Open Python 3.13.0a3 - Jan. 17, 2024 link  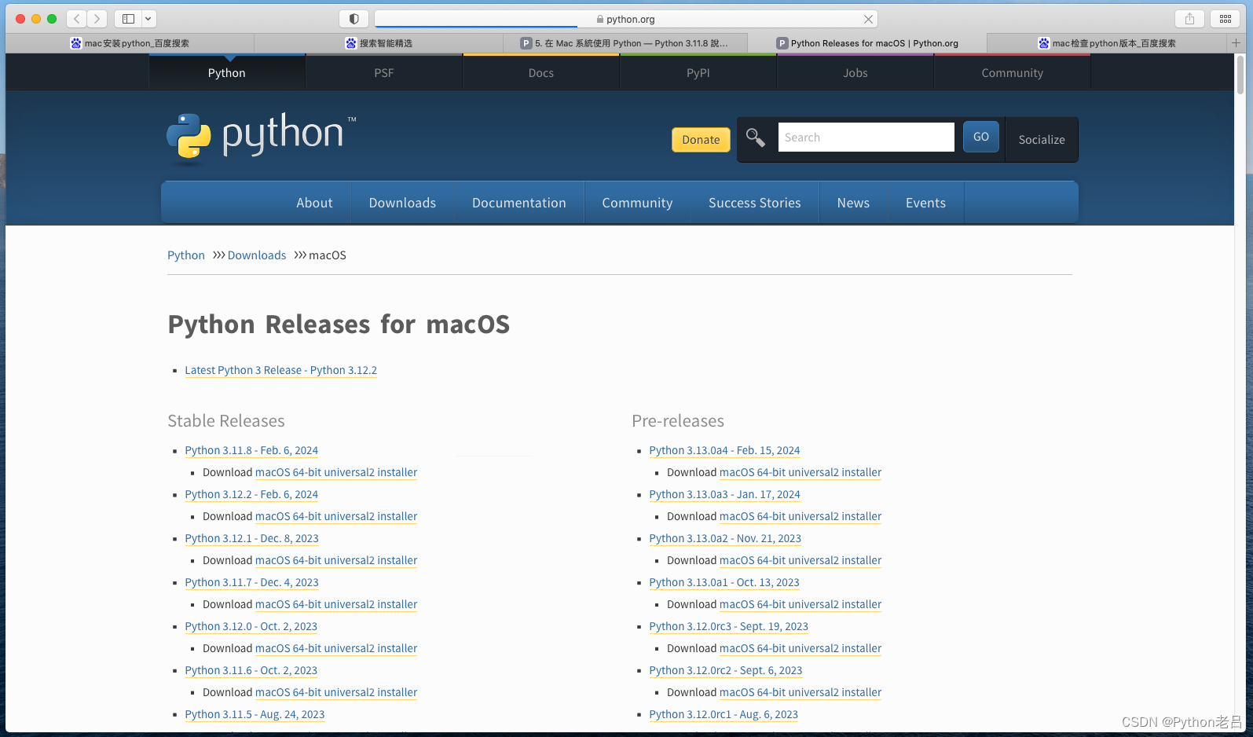pos(724,494)
